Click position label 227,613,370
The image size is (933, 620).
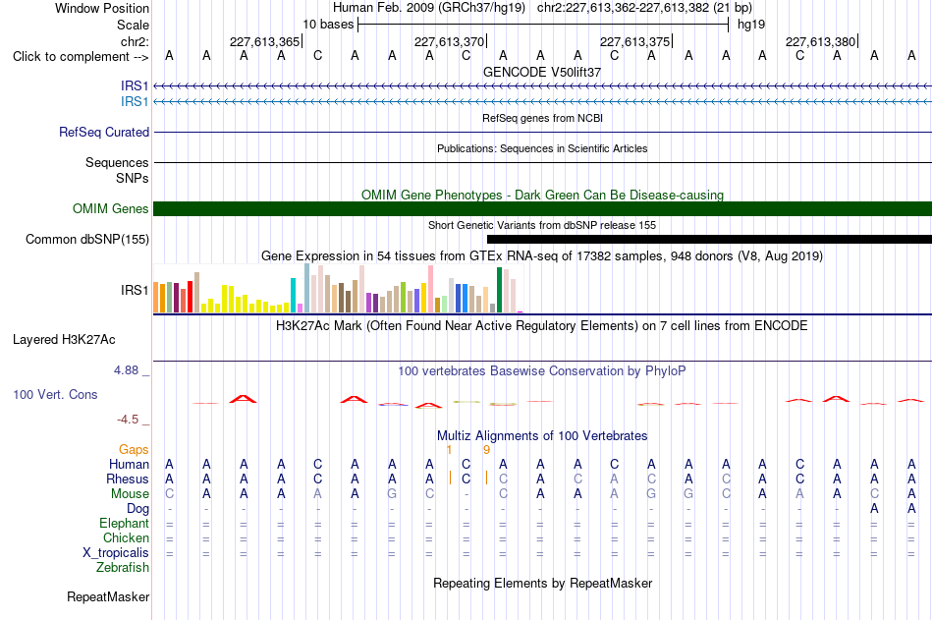tap(449, 41)
